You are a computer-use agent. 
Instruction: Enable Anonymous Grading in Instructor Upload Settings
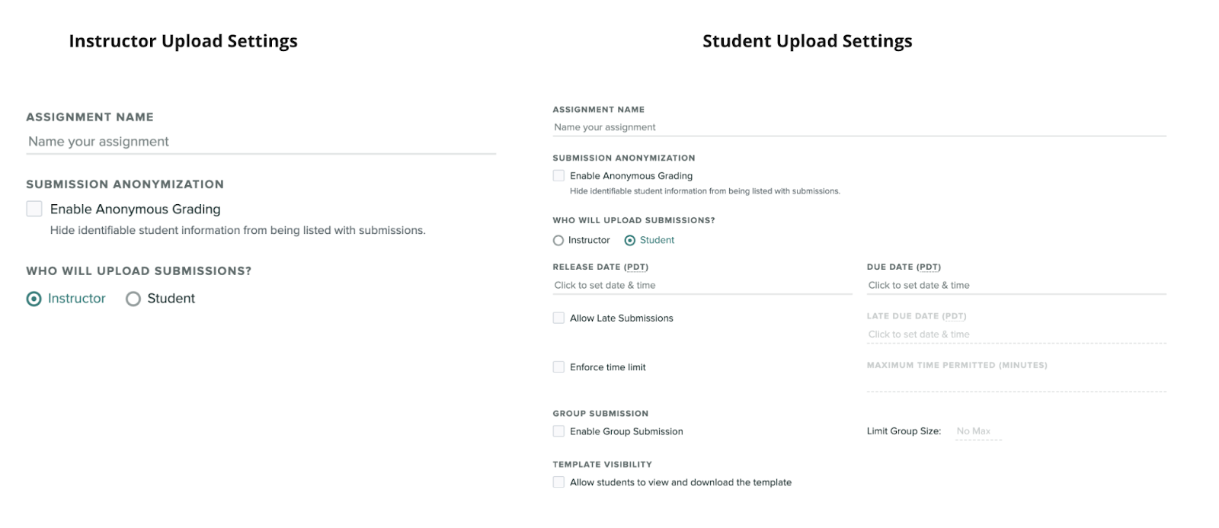click(32, 209)
